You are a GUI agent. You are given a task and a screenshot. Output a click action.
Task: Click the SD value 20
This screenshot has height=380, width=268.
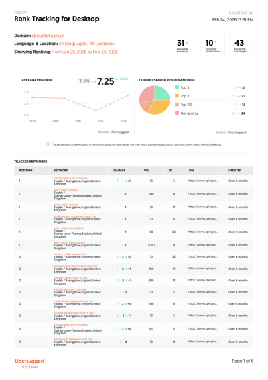[x=174, y=232]
